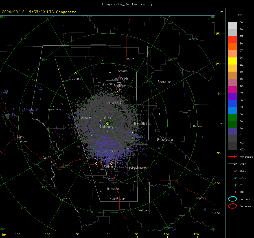Screen dimensions: 254x238
Task: Click the Ponoka town label
Action: point(129,58)
